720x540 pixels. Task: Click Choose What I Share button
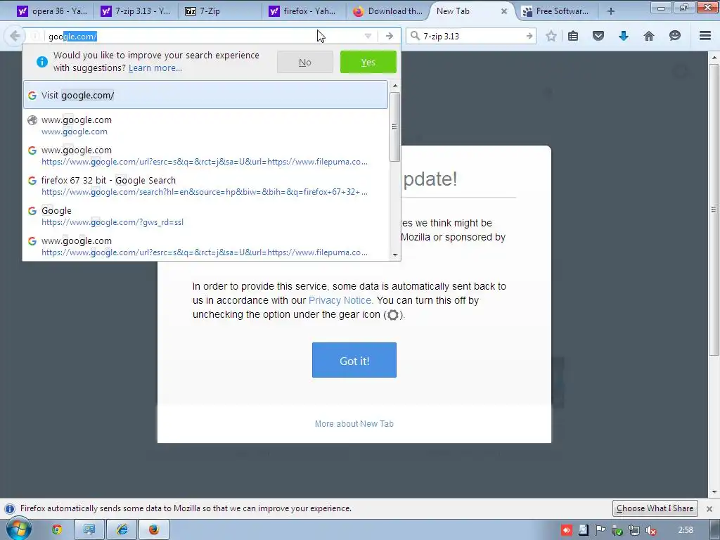point(655,508)
